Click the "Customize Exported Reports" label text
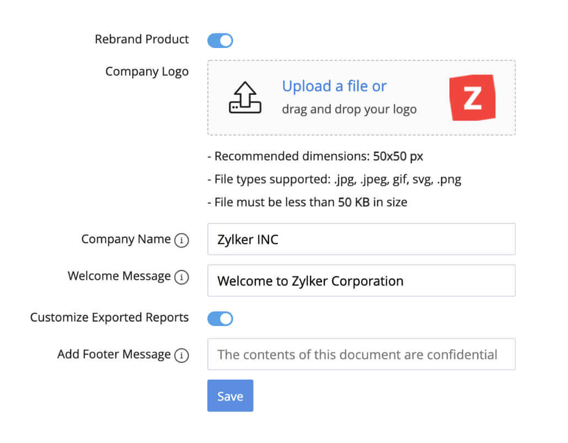568x443 pixels. [109, 318]
